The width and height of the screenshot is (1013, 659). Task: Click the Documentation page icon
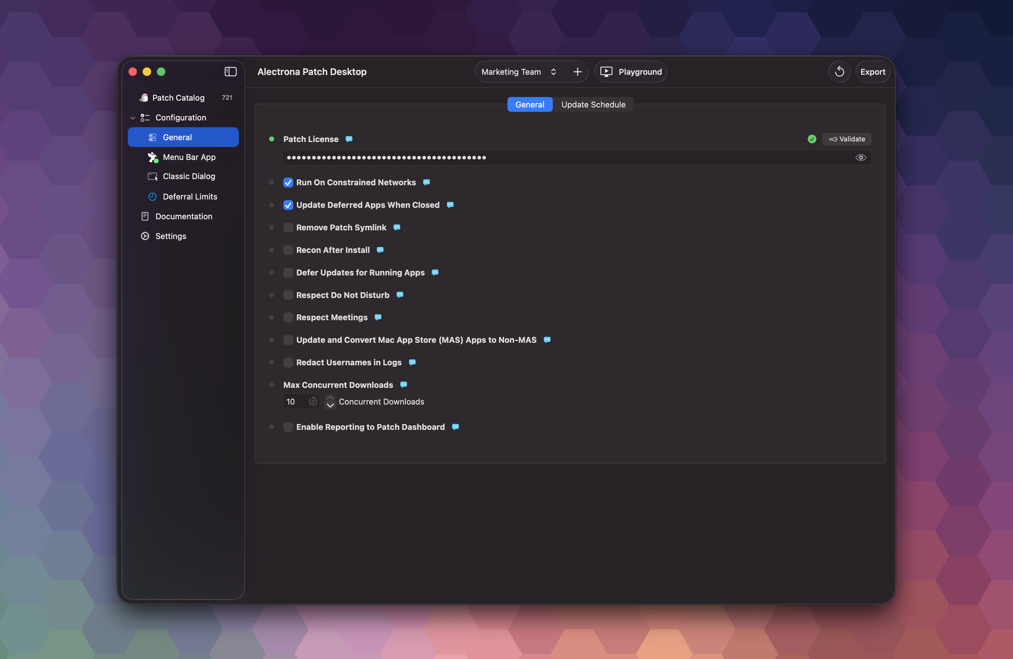click(x=145, y=216)
